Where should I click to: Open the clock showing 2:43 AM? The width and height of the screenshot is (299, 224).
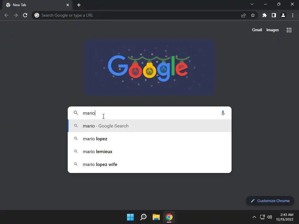pos(285,217)
